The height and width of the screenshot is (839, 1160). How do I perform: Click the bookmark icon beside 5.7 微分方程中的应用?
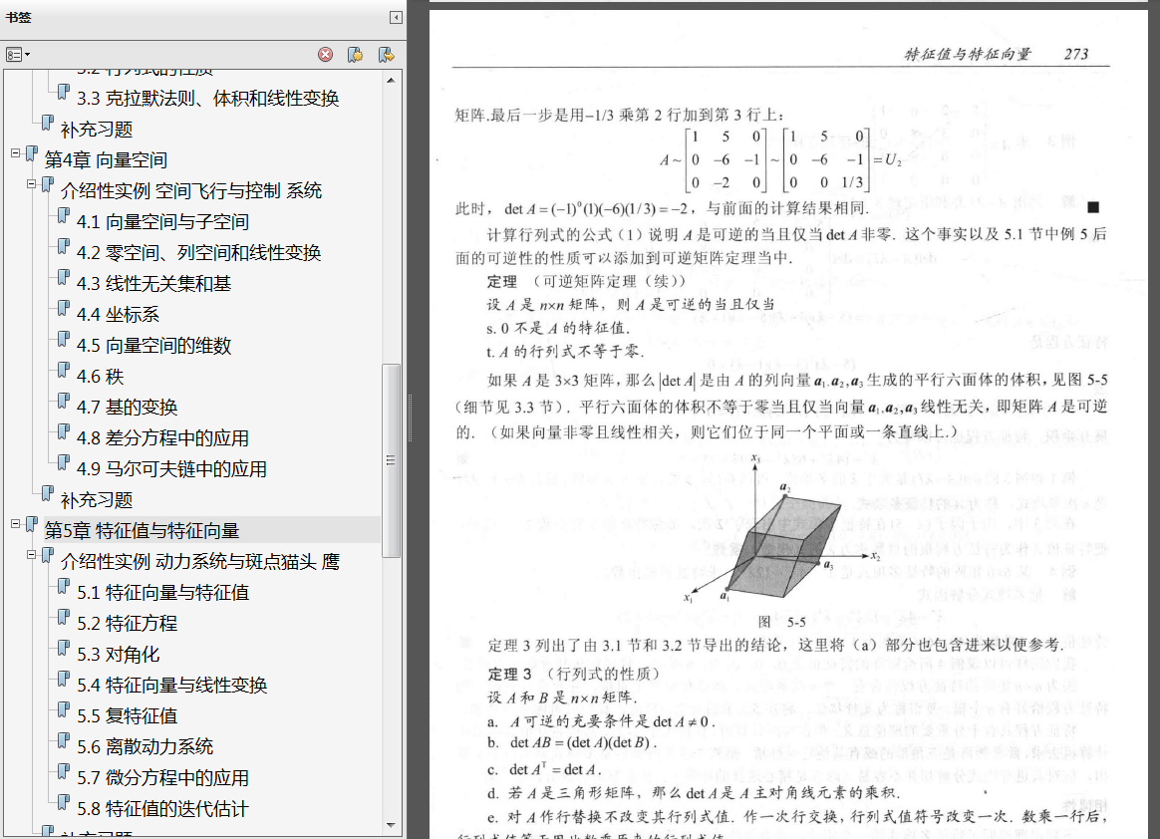(64, 771)
